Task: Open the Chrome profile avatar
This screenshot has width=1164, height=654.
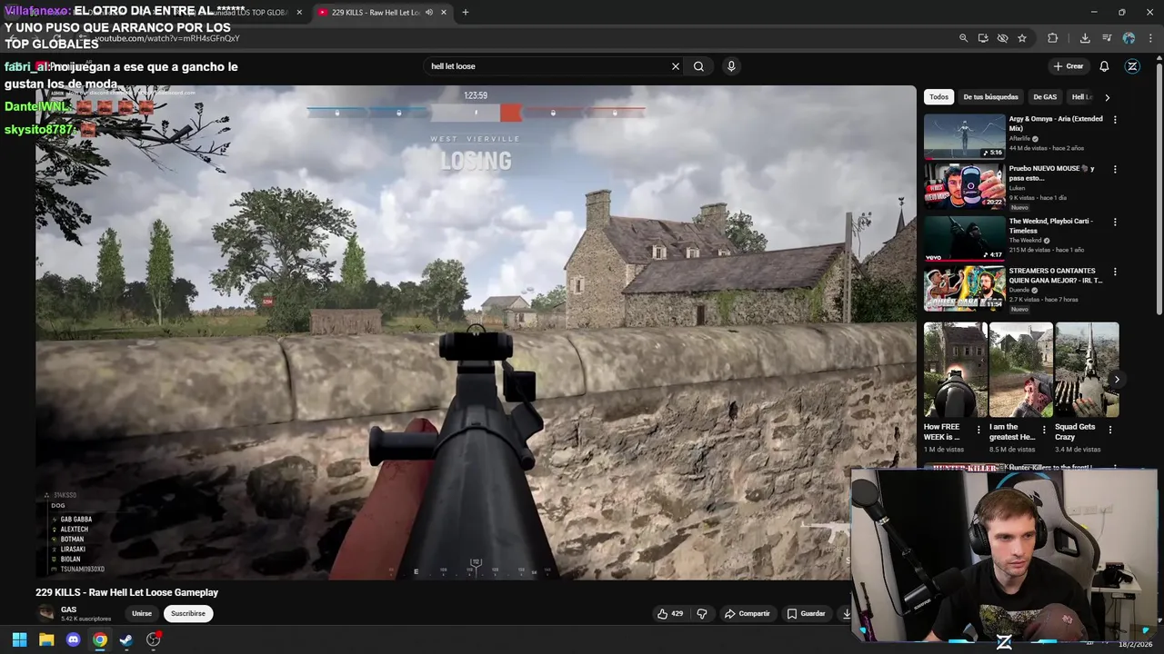Action: click(1129, 38)
